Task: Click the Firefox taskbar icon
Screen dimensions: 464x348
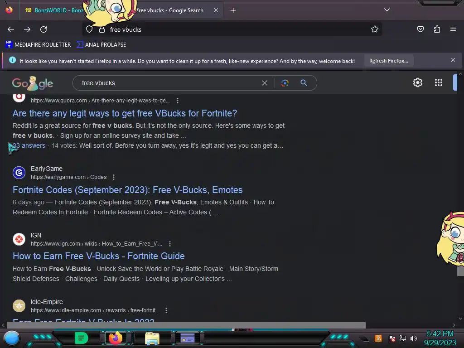Action: point(116,338)
